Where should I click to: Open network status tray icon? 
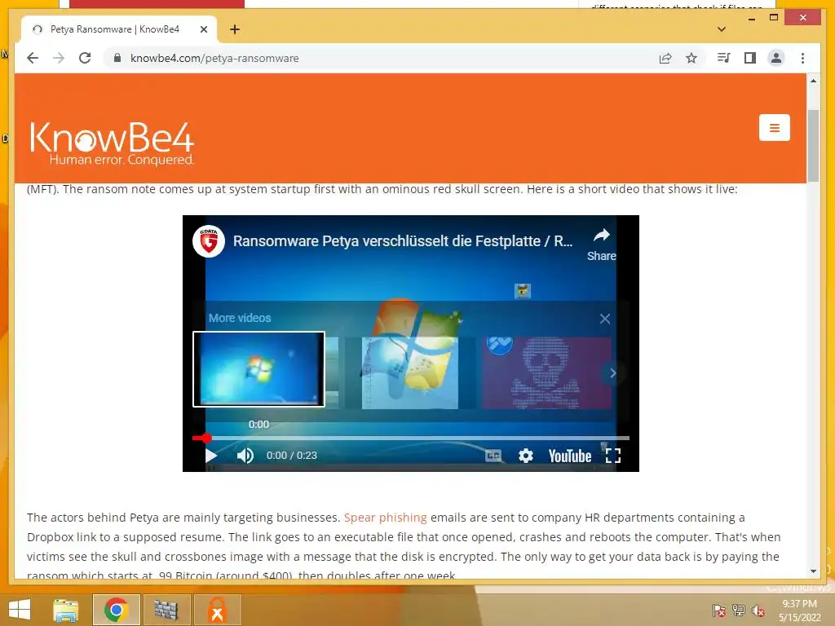click(x=739, y=611)
